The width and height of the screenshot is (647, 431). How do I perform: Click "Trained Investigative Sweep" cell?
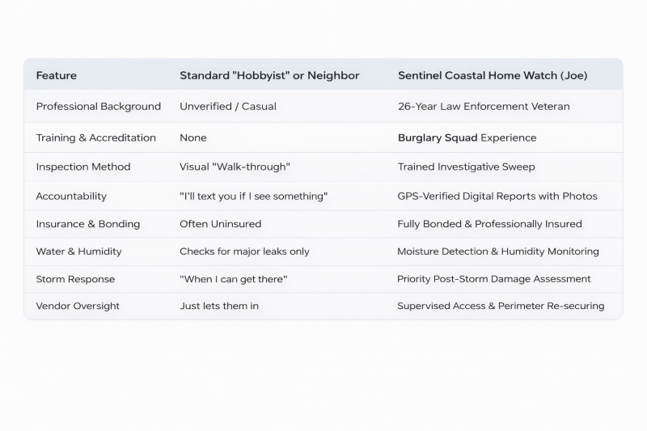pos(466,167)
